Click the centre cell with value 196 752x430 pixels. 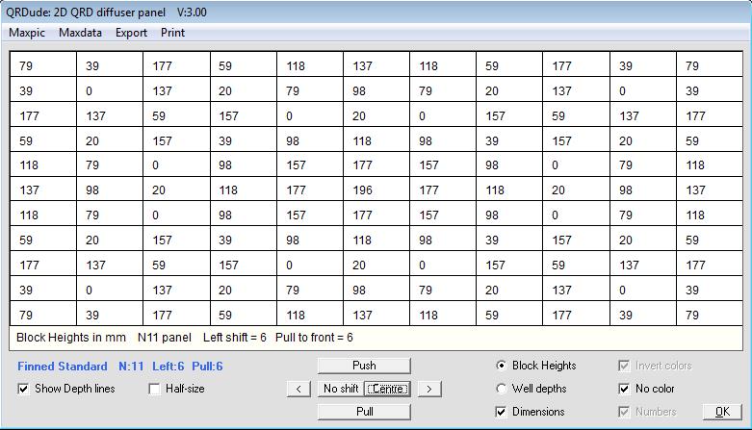point(376,190)
